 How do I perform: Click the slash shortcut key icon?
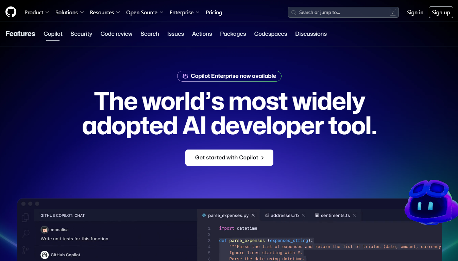pos(393,13)
